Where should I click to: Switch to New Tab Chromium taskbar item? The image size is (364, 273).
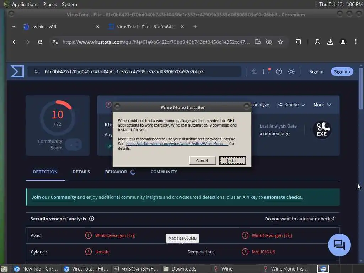[x=37, y=269]
